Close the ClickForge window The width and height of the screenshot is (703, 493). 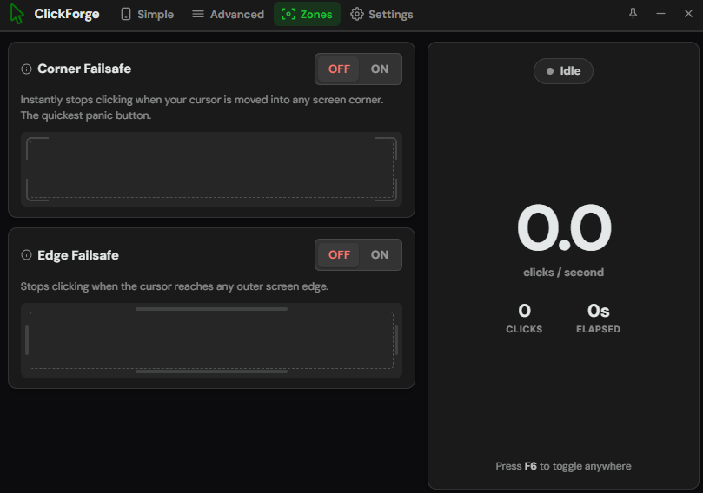688,14
